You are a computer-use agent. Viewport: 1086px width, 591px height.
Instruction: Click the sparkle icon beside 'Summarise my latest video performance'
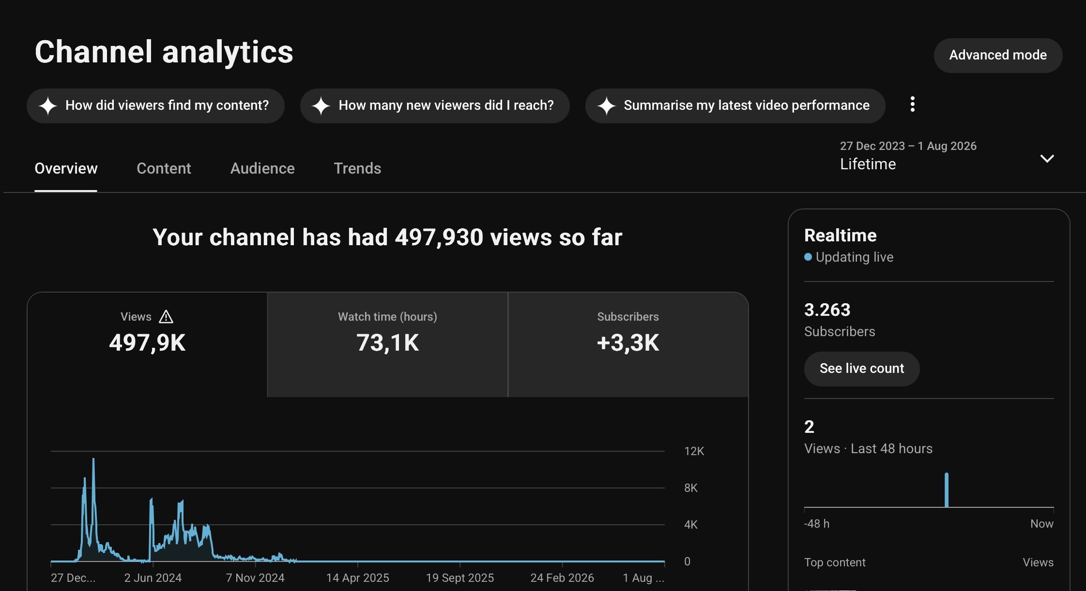point(606,106)
